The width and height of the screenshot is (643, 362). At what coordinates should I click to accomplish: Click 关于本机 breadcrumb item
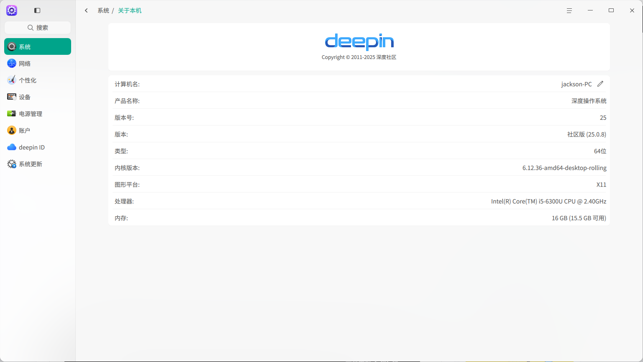pos(130,10)
